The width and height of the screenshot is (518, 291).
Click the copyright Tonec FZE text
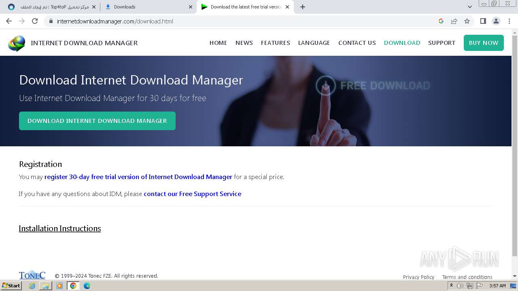(106, 276)
